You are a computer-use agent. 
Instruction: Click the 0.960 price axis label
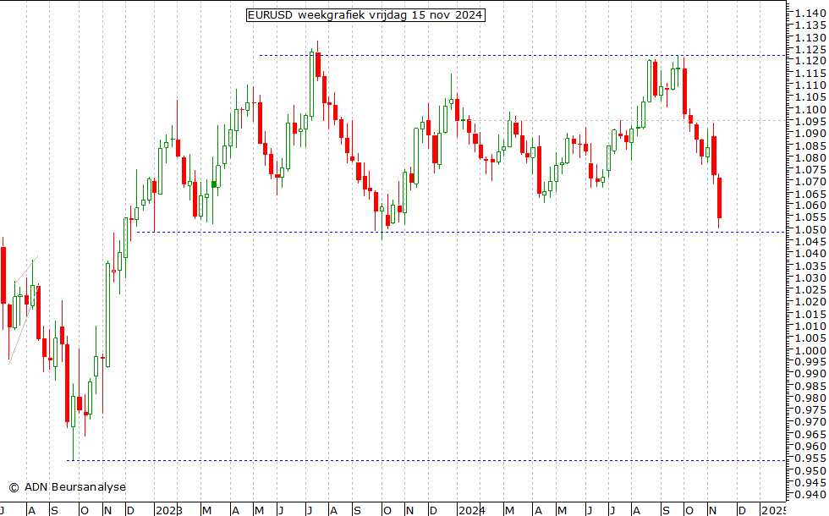(x=810, y=447)
